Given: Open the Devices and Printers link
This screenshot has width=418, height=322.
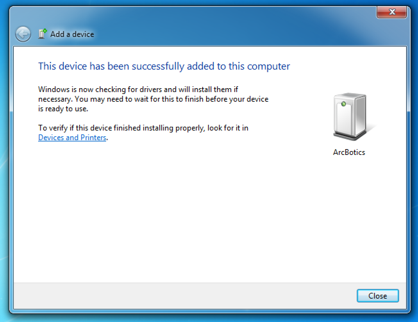Looking at the screenshot, I should click(72, 138).
